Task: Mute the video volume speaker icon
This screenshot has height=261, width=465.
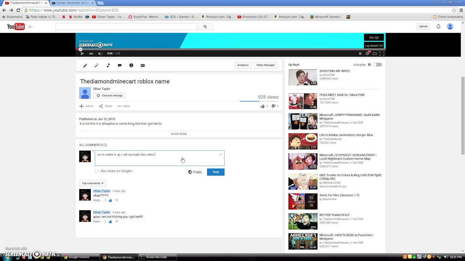Action: click(100, 53)
